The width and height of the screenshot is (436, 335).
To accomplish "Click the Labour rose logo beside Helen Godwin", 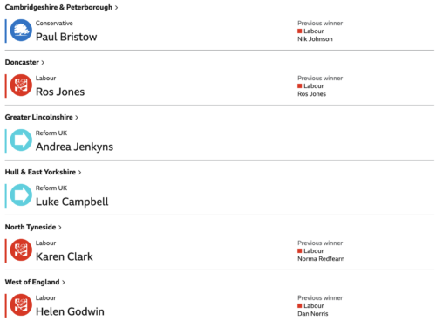I will (x=21, y=305).
